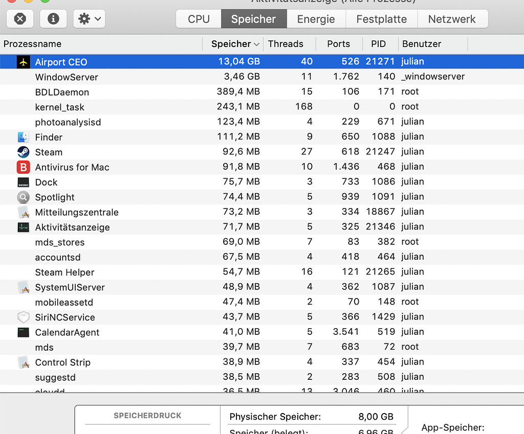Click the Dock process icon
This screenshot has height=434, width=524.
coord(23,182)
